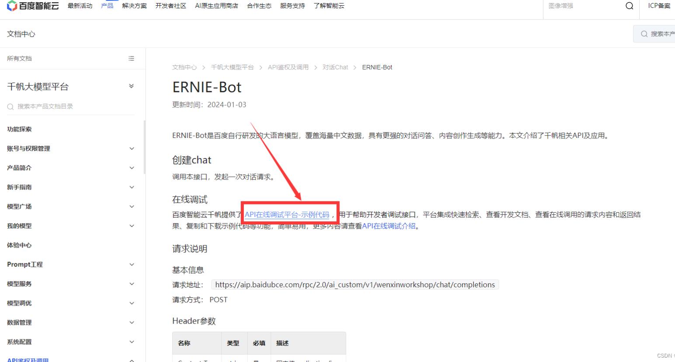Expand the Prompt工程 chevron
Viewport: 675px width, 362px height.
pos(132,265)
